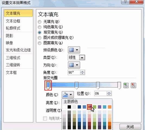Click the paint bucket color icon
This screenshot has height=130, width=145.
point(66,95)
